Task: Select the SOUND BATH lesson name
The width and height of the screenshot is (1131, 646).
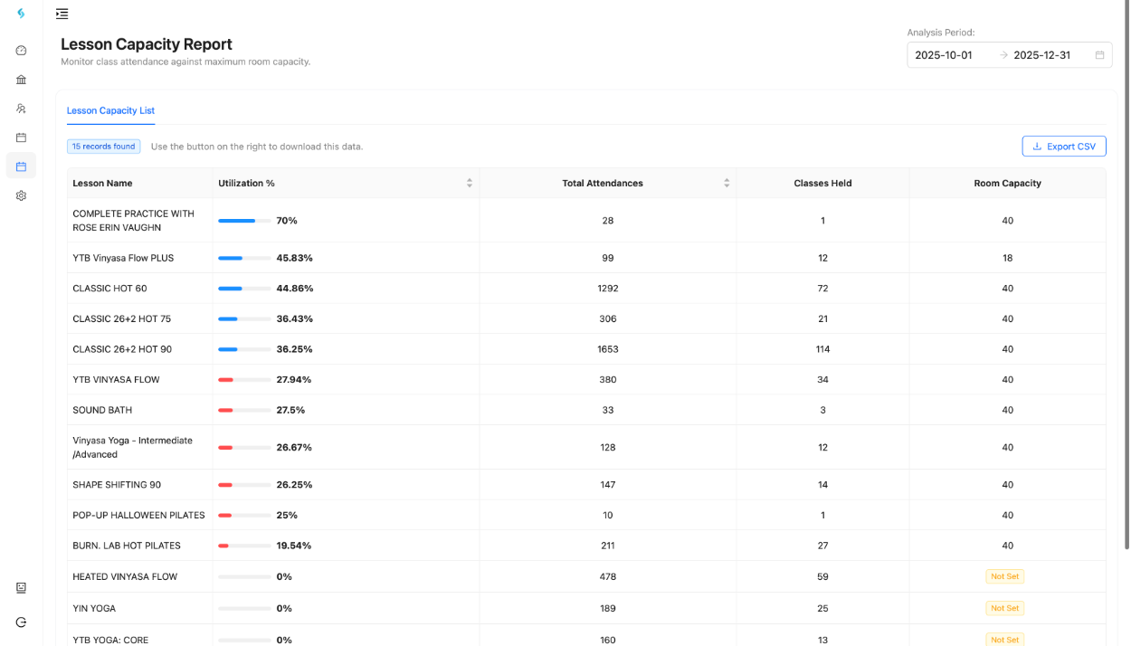Action: [x=102, y=410]
